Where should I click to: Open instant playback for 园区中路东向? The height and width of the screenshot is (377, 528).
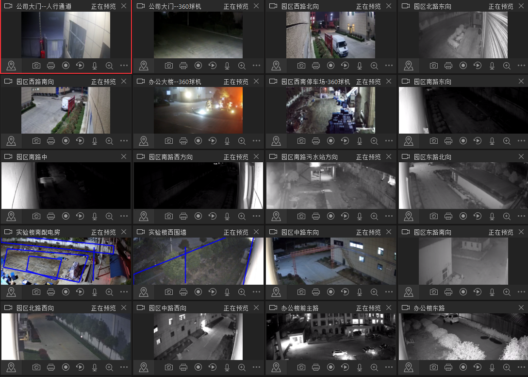point(345,291)
